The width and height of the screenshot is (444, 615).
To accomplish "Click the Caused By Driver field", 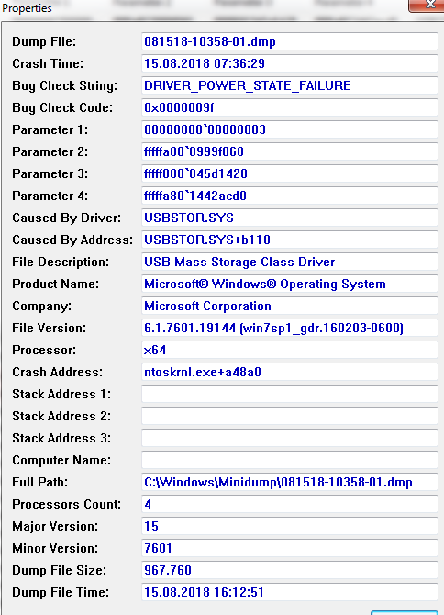I will pos(290,218).
